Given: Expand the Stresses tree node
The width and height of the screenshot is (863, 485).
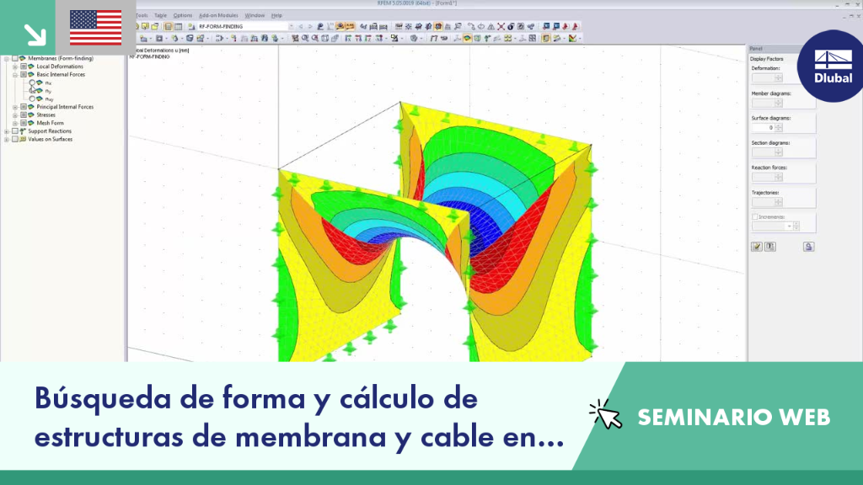Looking at the screenshot, I should [15, 115].
